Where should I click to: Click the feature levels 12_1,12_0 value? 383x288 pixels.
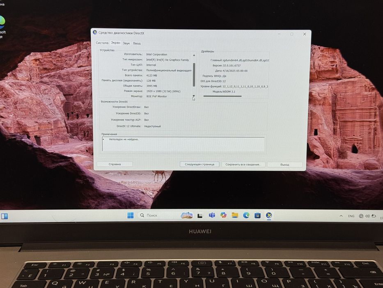[245, 86]
